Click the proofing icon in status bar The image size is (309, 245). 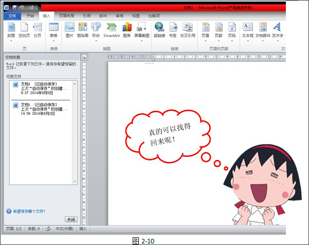(x=48, y=229)
